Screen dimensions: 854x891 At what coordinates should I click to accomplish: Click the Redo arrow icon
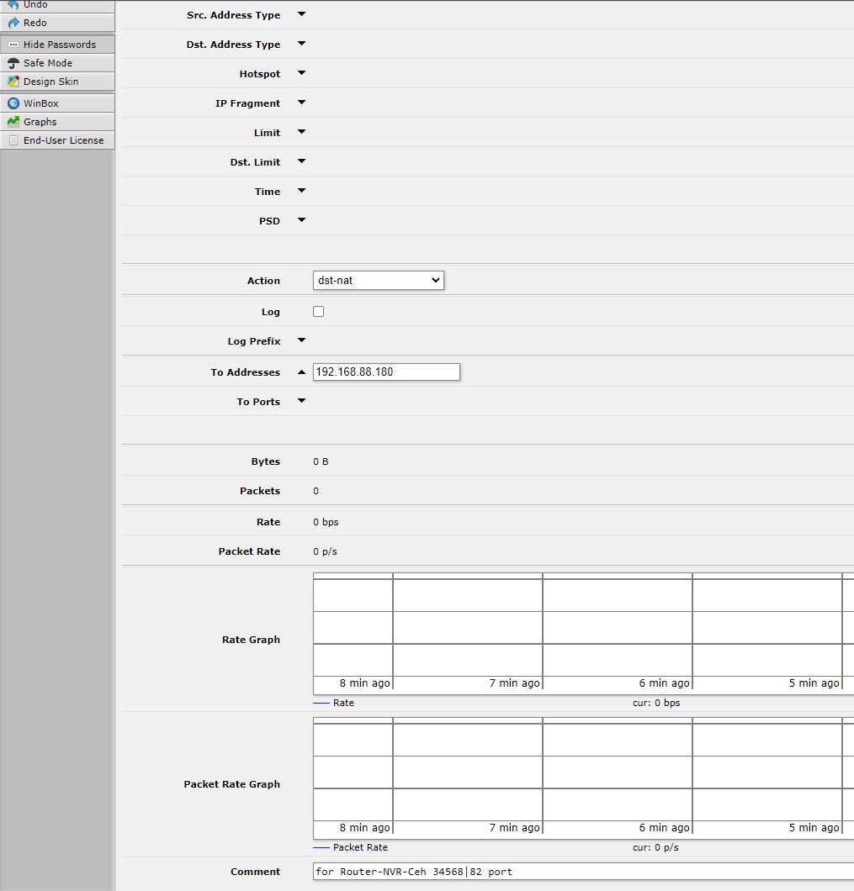point(13,23)
